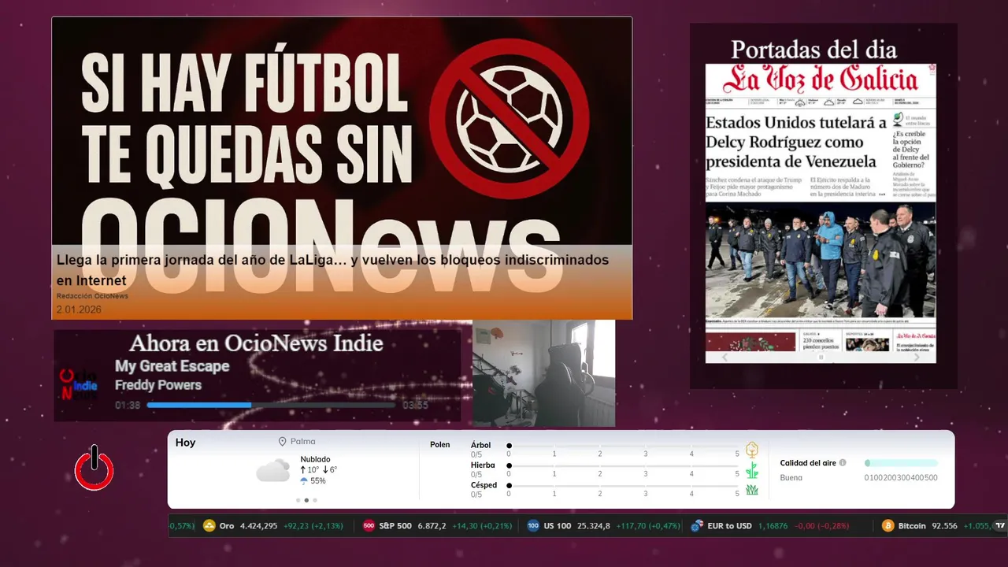Click the 'Palma' location text

pyautogui.click(x=302, y=442)
